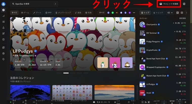Switch to the compact table layout icon

[x=182, y=13]
